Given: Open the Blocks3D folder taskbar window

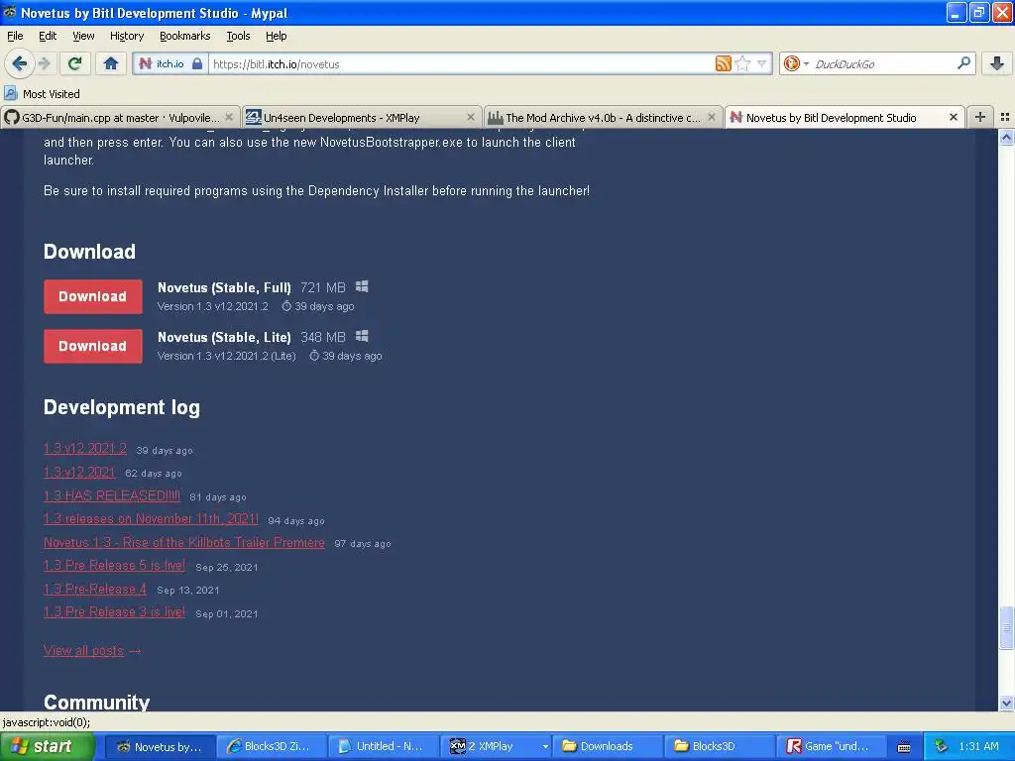Looking at the screenshot, I should click(718, 746).
